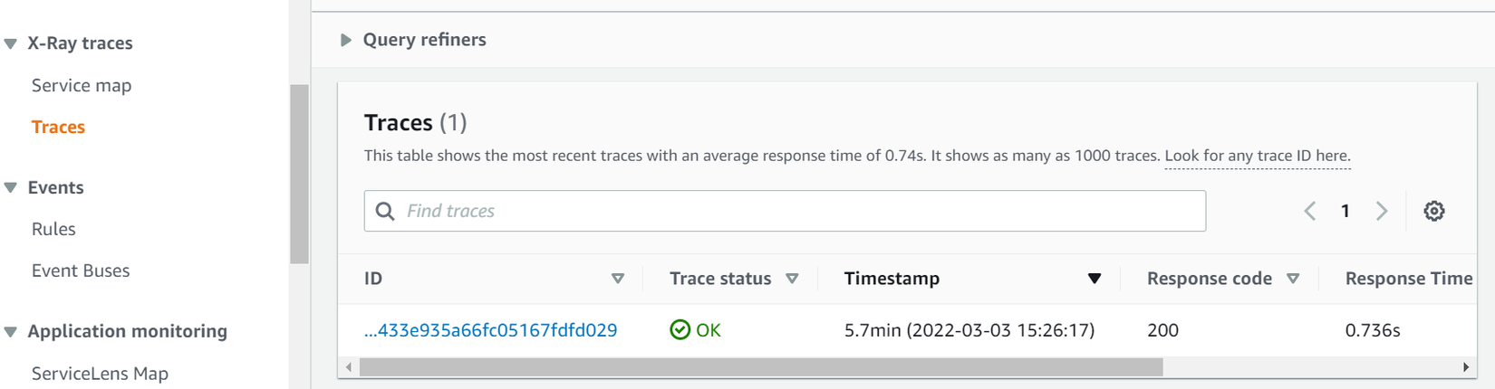Image resolution: width=1495 pixels, height=389 pixels.
Task: Sort by Response code arrow
Action: click(x=1293, y=279)
